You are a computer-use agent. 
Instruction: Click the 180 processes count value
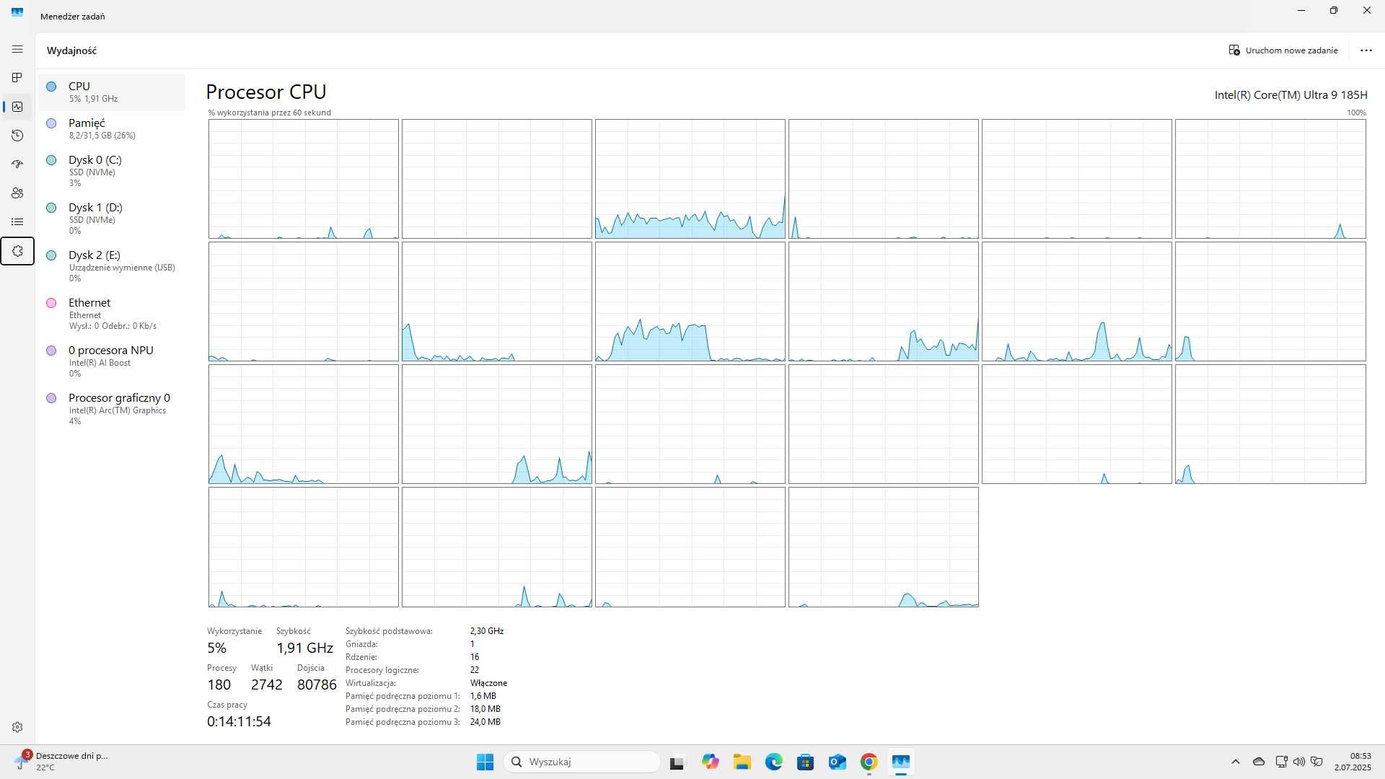pyautogui.click(x=219, y=685)
